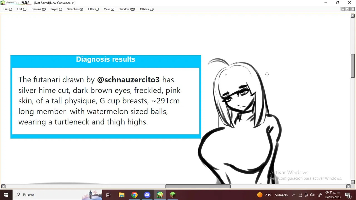Open the Selection menu
356x200 pixels.
pyautogui.click(x=75, y=9)
